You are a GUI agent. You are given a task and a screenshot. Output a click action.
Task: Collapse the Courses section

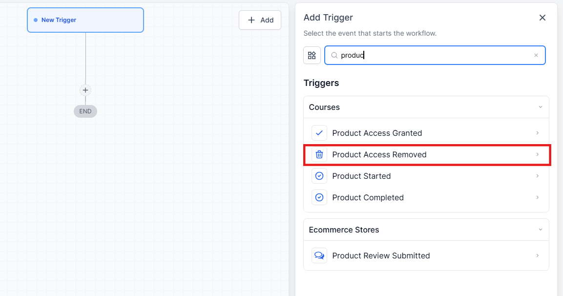[540, 107]
